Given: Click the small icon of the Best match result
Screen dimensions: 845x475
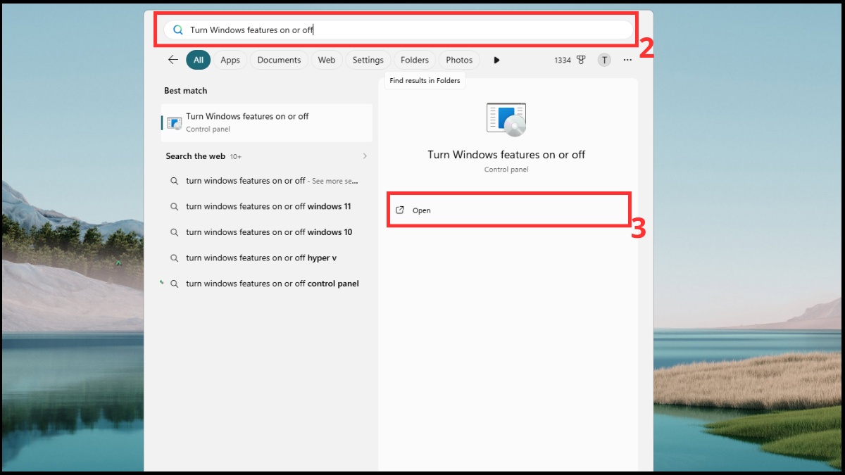Looking at the screenshot, I should click(x=174, y=122).
